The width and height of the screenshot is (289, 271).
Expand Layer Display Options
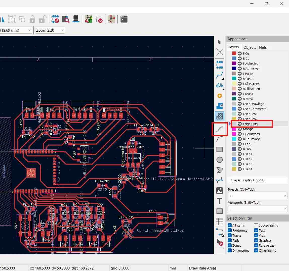[247, 180]
